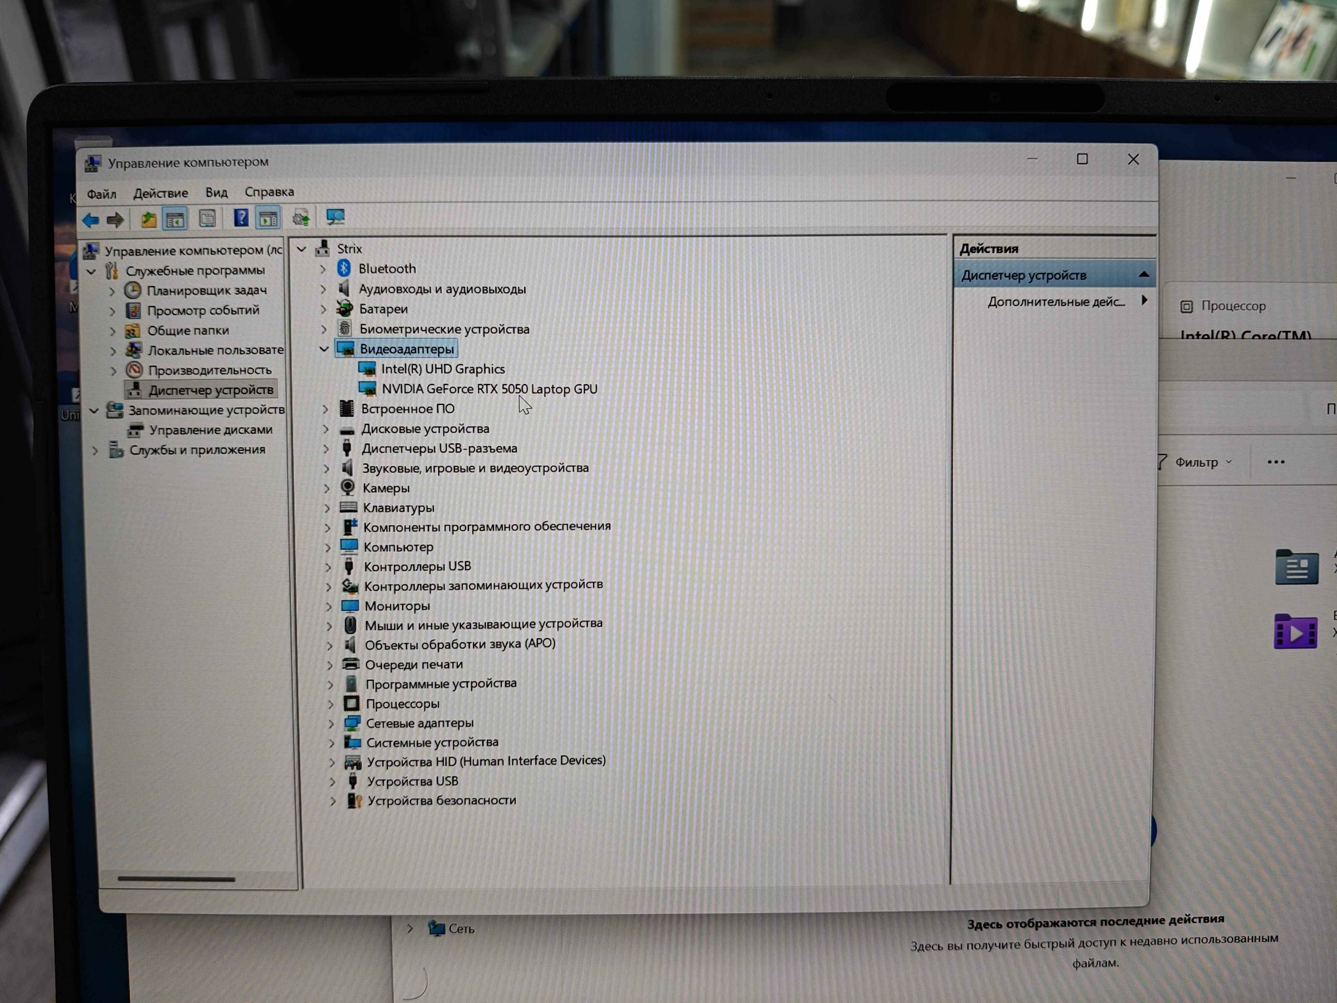Image resolution: width=1337 pixels, height=1003 pixels.
Task: Collapse Служебные программы tree node
Action: click(92, 271)
